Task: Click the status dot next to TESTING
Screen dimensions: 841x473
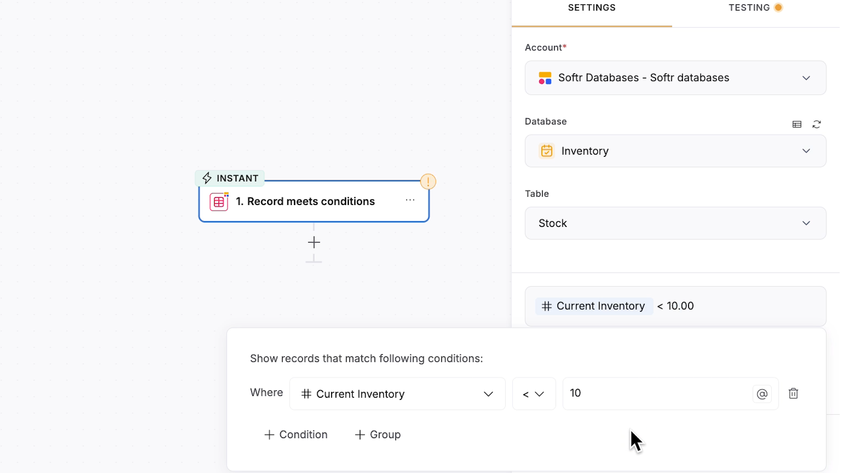Action: tap(779, 7)
